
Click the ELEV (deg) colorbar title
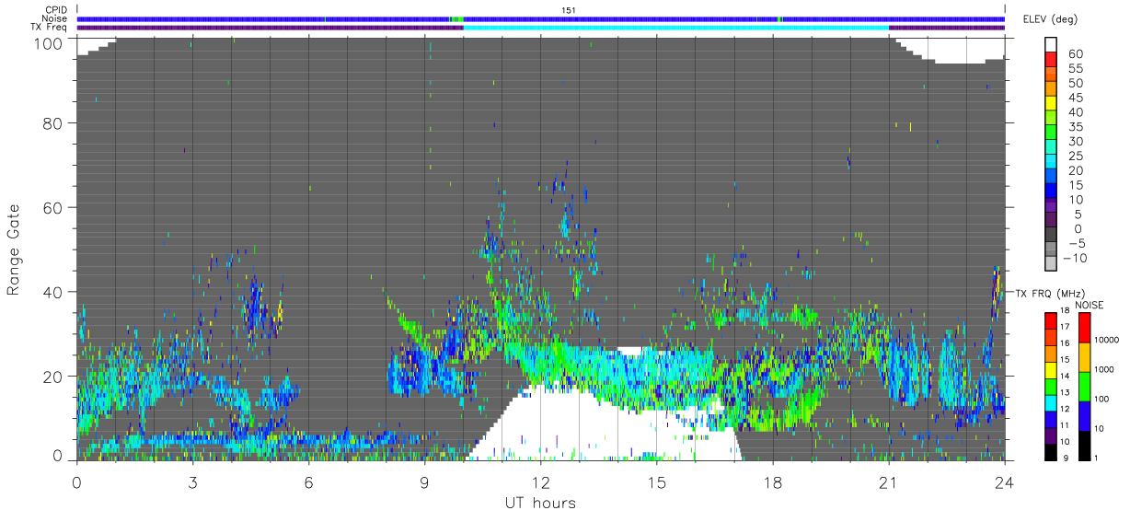(x=1051, y=19)
